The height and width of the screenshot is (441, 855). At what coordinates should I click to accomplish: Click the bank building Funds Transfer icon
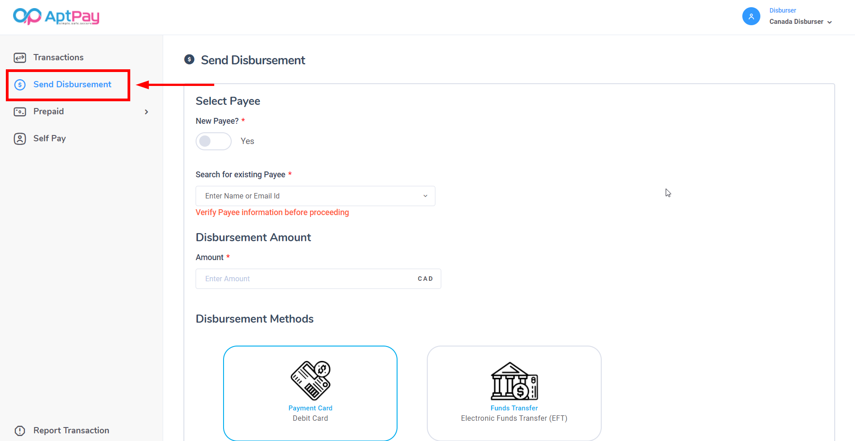514,381
